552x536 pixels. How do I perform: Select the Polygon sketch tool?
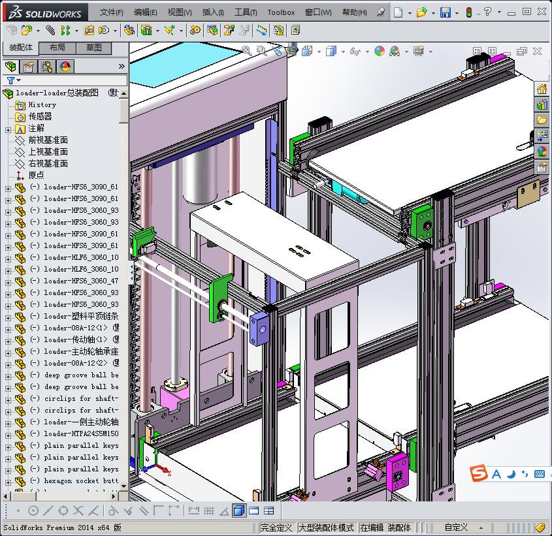pyautogui.click(x=63, y=512)
